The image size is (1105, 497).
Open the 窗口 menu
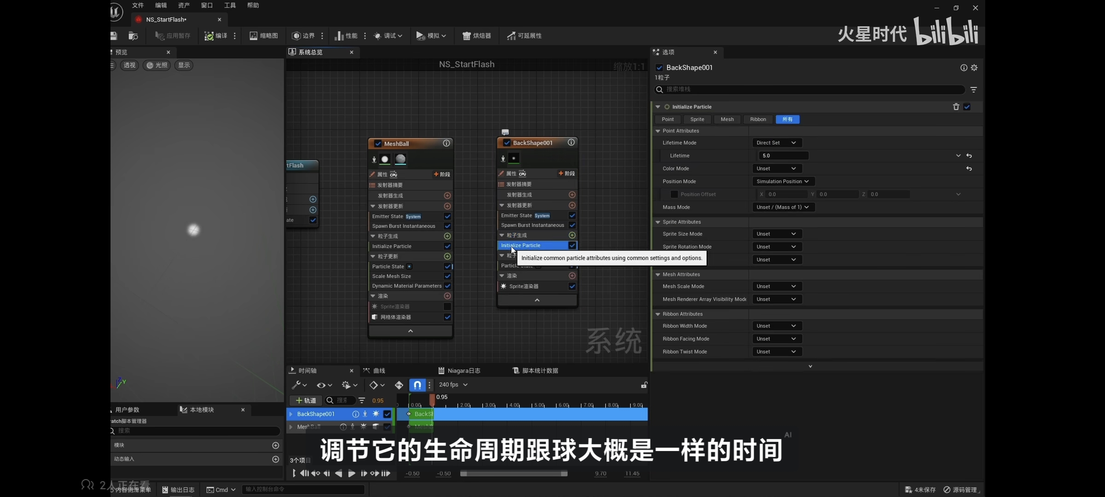coord(207,6)
